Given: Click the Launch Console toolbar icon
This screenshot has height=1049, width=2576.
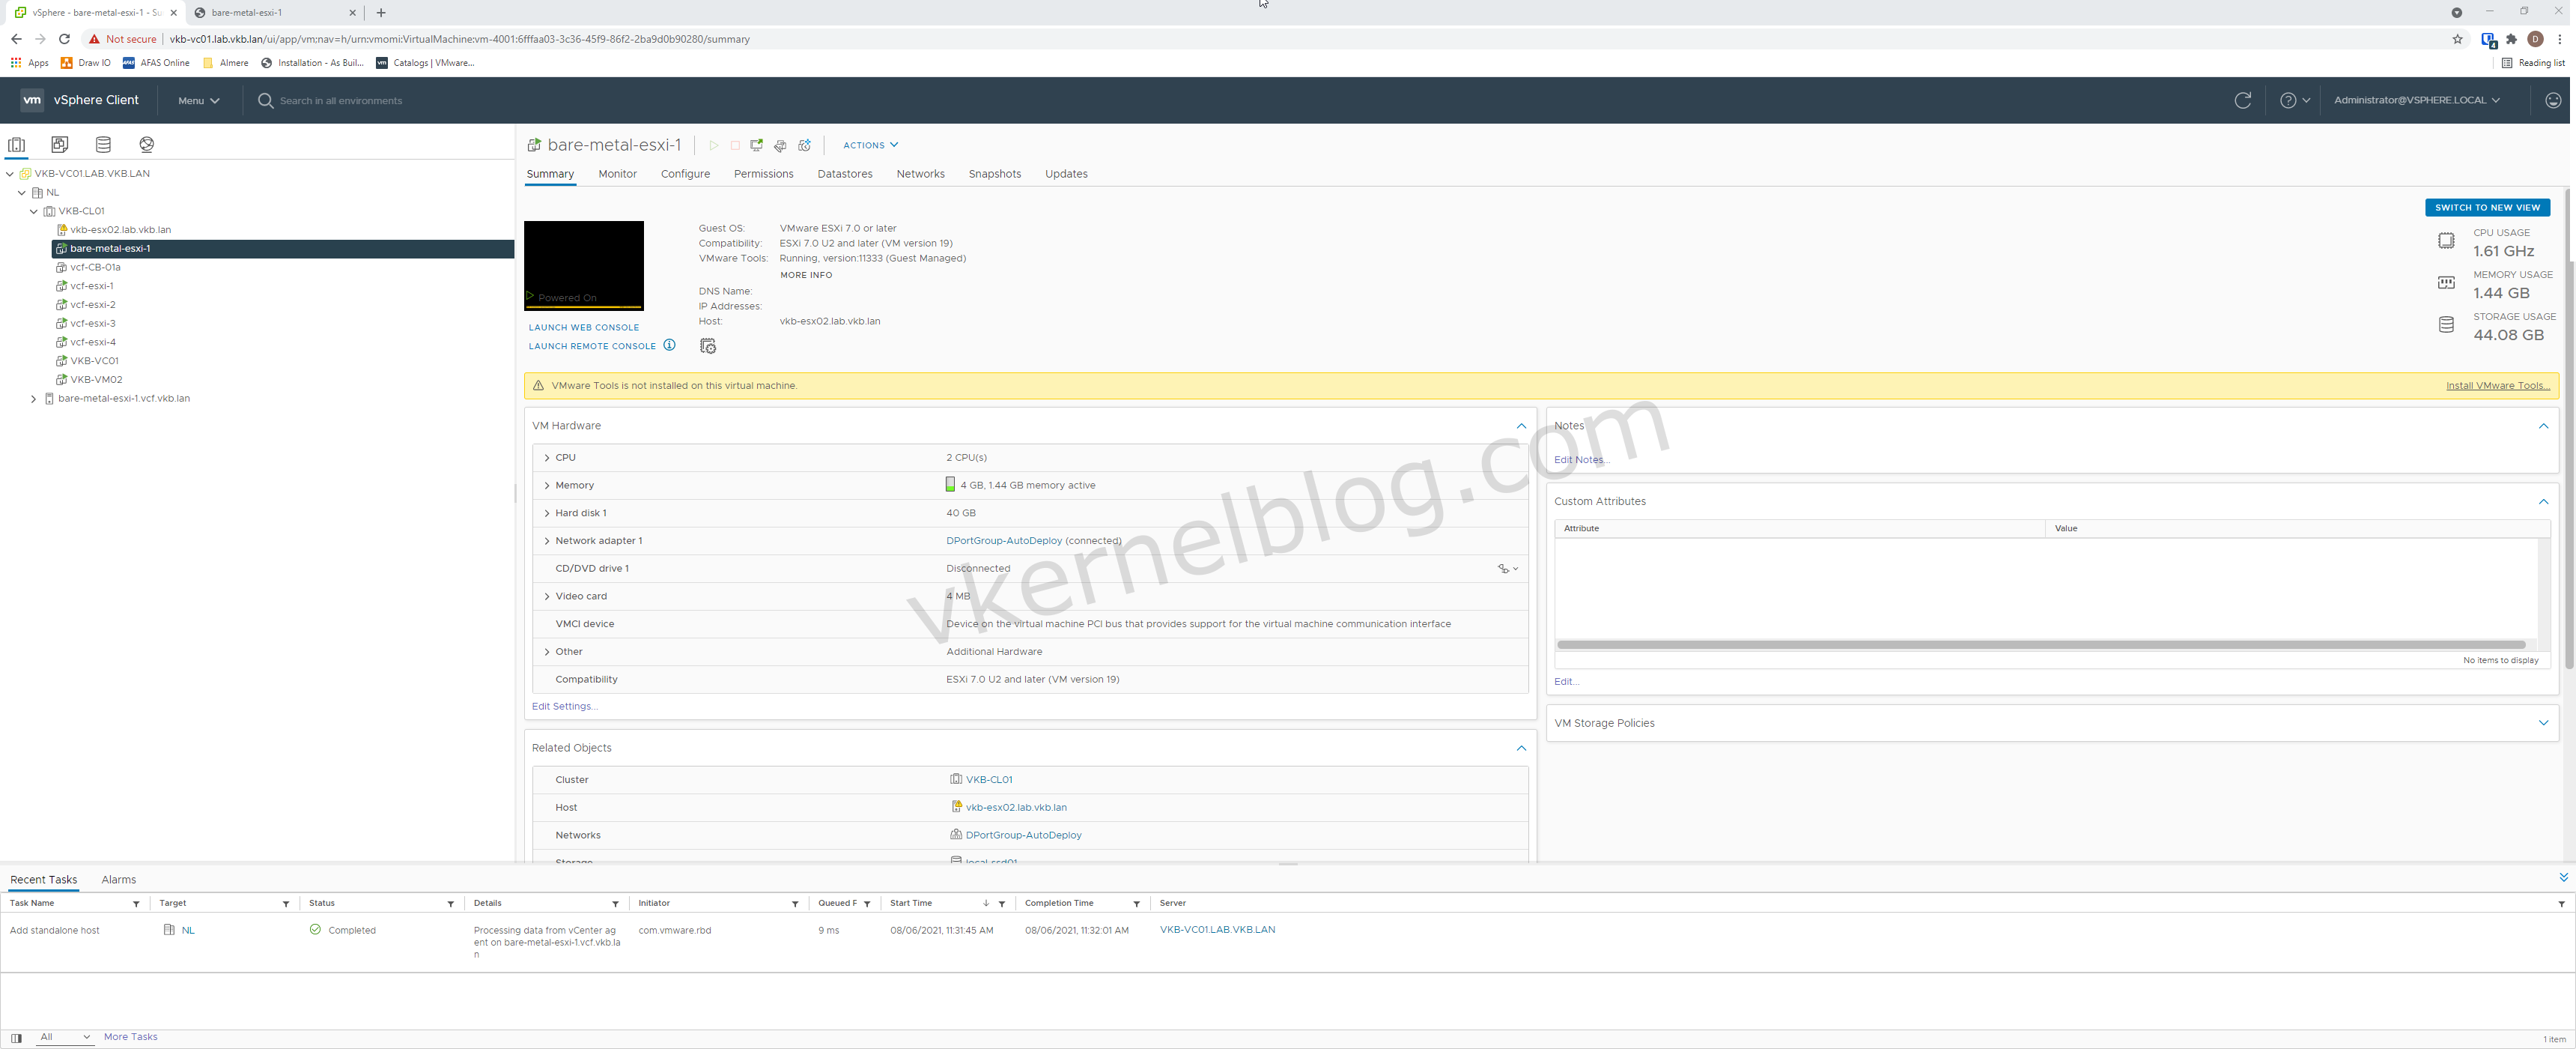Looking at the screenshot, I should 757,145.
